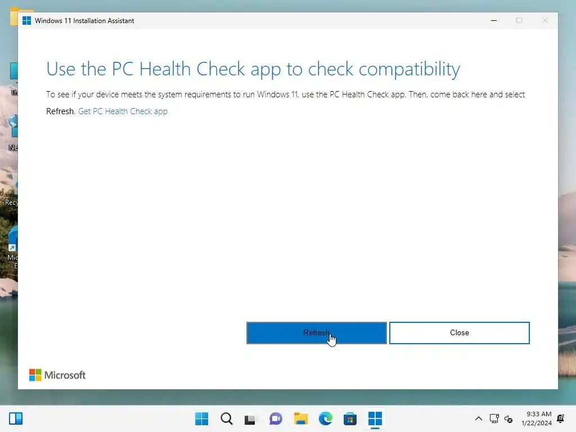This screenshot has width=576, height=432.
Task: Open the Get PC Health Check app link
Action: (x=123, y=111)
